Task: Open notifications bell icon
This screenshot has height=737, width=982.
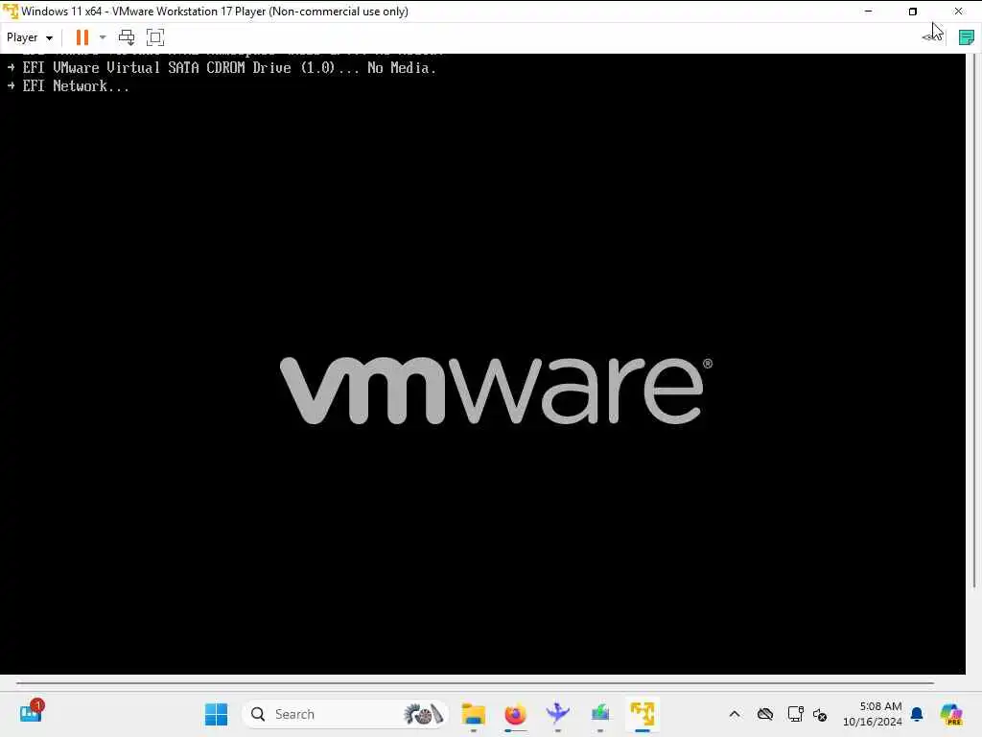Action: 917,714
